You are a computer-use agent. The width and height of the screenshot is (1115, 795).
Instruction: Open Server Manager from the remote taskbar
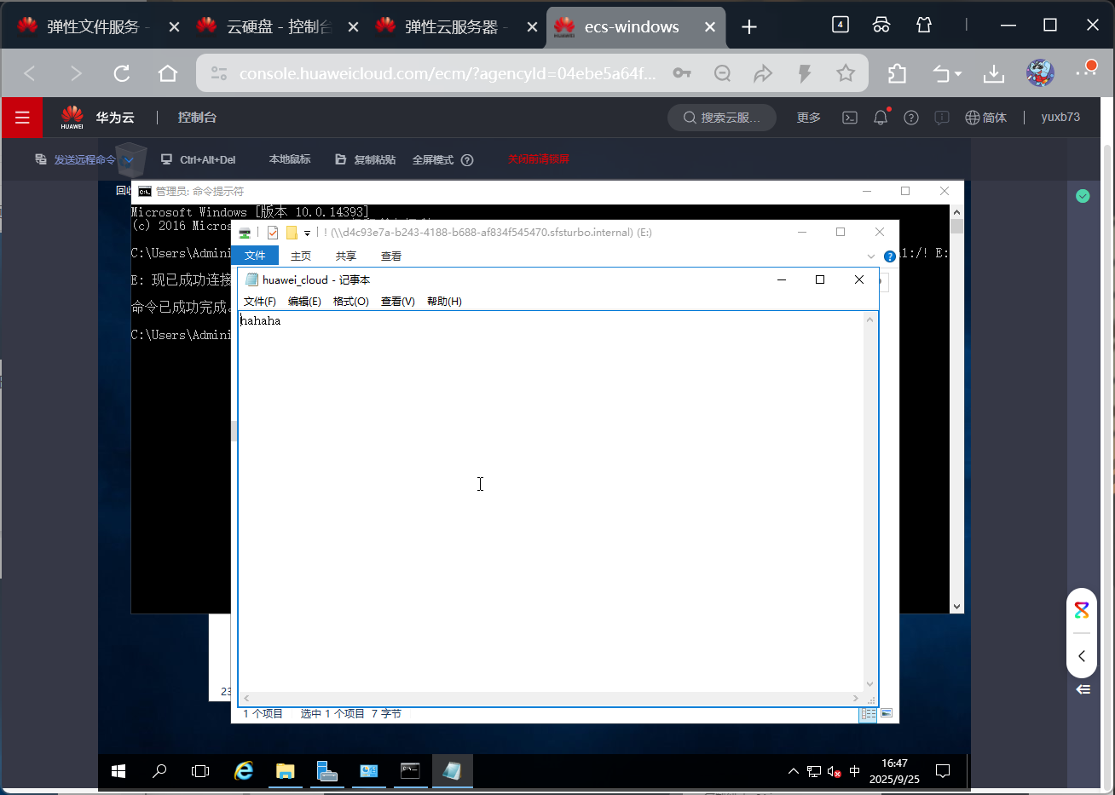click(x=326, y=771)
